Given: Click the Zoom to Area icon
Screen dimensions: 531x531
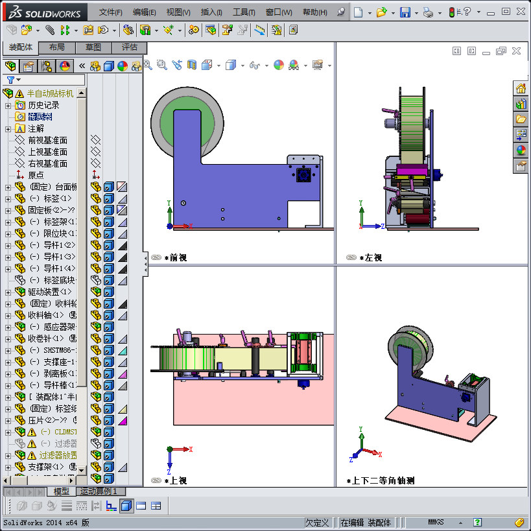Looking at the screenshot, I should 162,64.
